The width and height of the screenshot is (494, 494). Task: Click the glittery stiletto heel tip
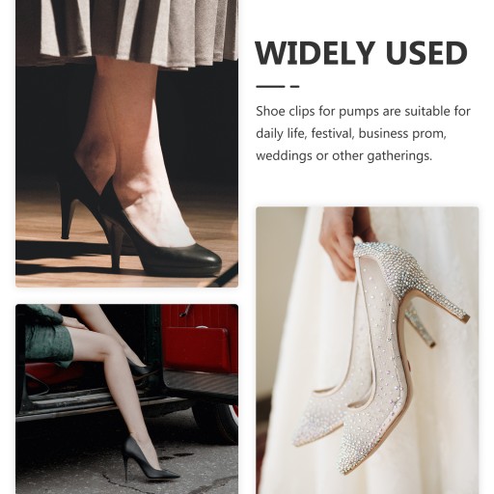coord(465,318)
